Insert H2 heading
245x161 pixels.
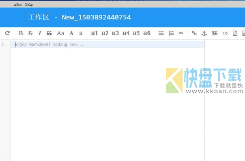tap(105, 33)
